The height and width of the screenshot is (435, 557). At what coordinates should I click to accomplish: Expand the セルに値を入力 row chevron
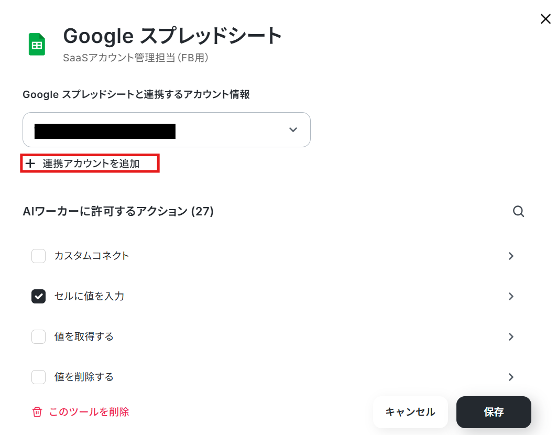511,296
